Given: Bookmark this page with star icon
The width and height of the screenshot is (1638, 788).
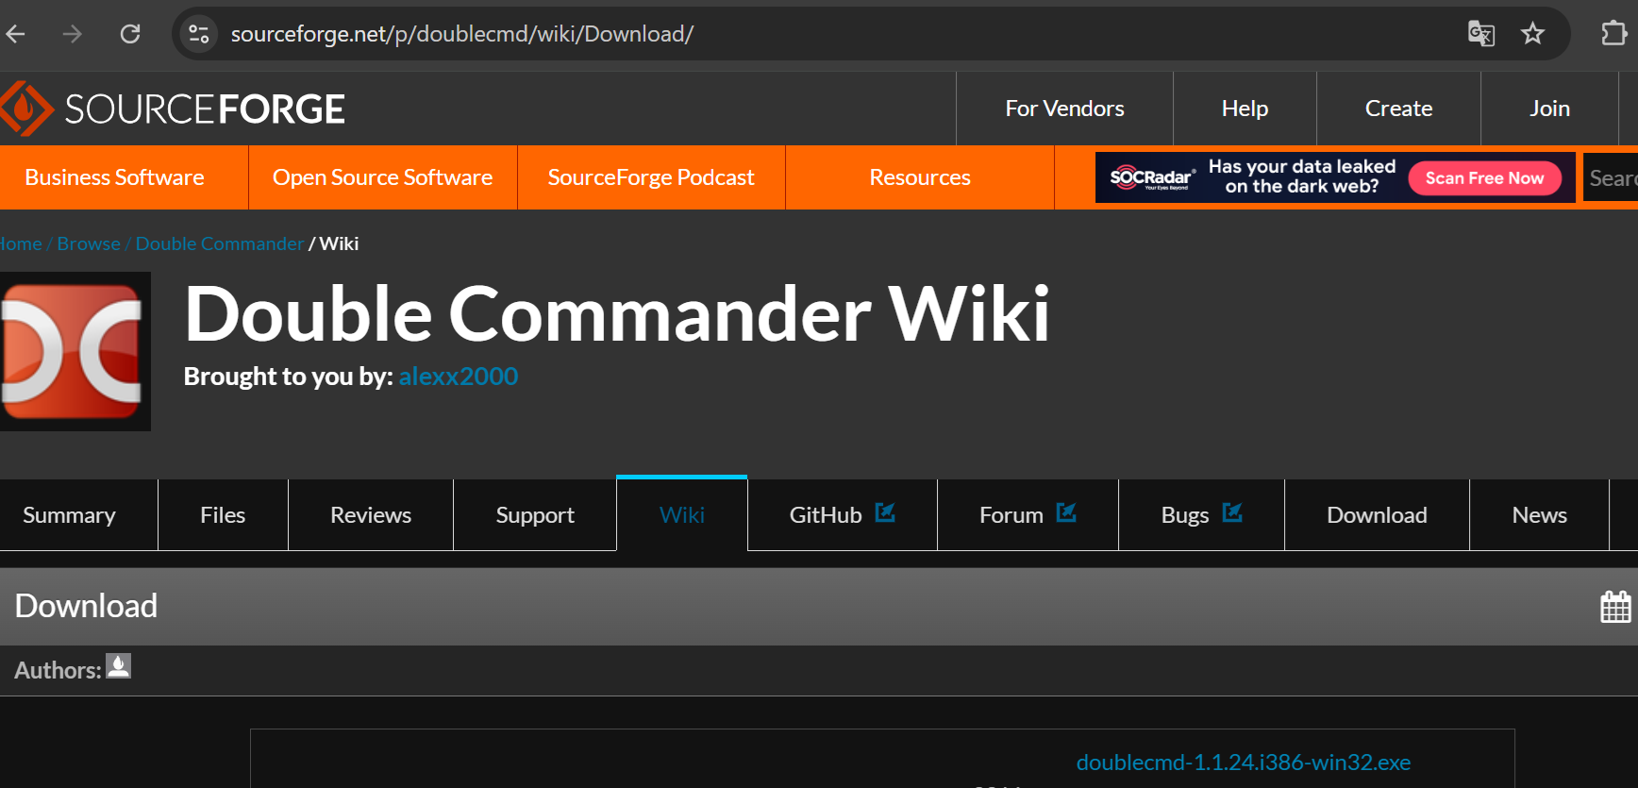Looking at the screenshot, I should [1533, 34].
